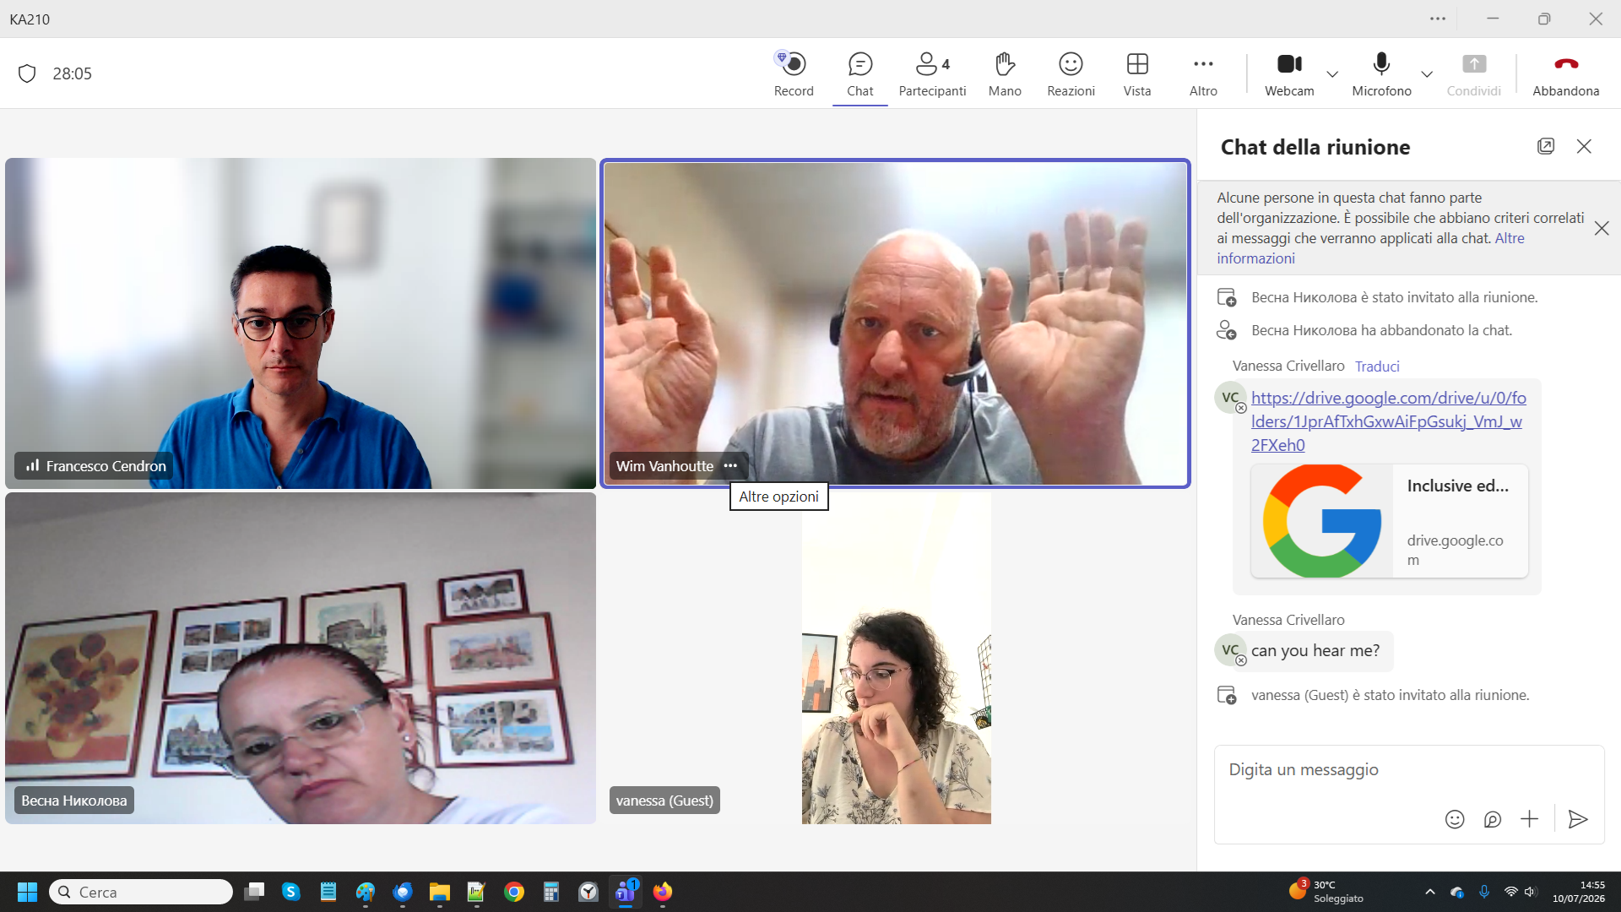Toggle the Webcam on or off

(x=1289, y=73)
